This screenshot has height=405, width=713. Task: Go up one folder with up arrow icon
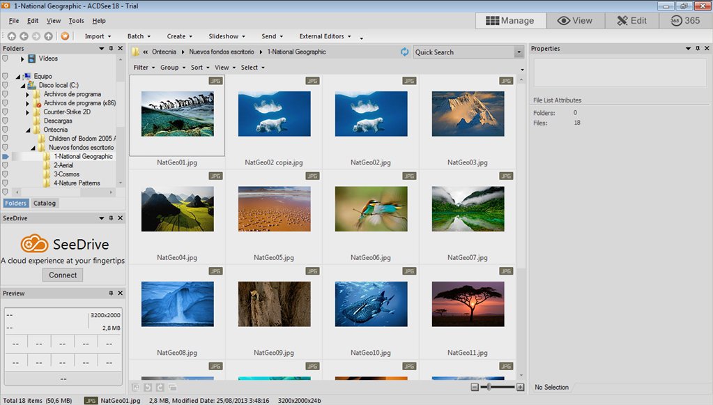[x=48, y=36]
